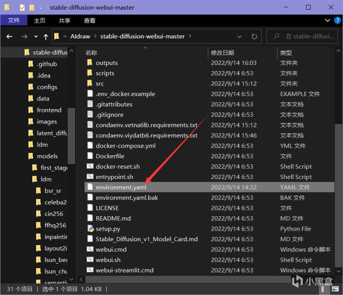The width and height of the screenshot is (343, 295).
Task: Expand the breadcrumb arrow after stable-diffusion-webui-master
Action: point(190,36)
